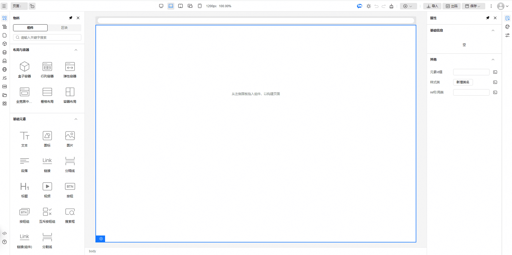Switch canvas to mobile phone view
This screenshot has width=512, height=255.
tap(200, 6)
